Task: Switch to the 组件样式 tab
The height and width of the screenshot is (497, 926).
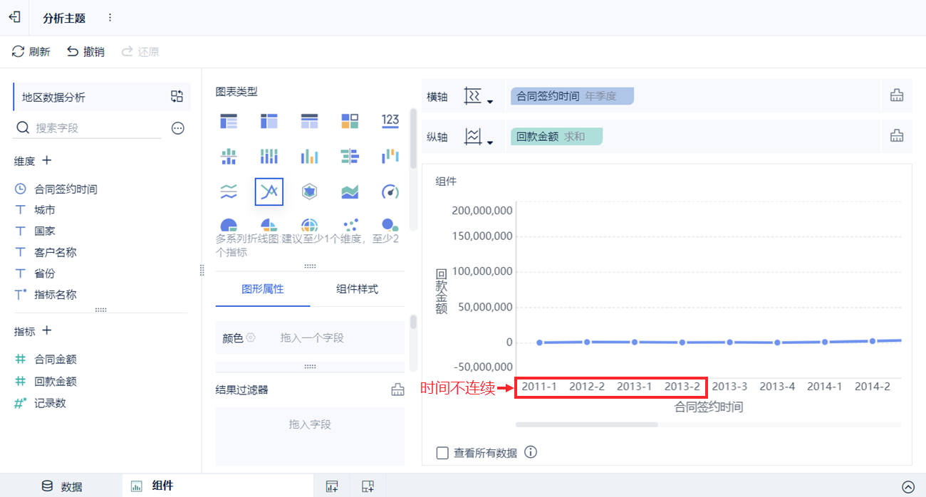Action: tap(358, 289)
